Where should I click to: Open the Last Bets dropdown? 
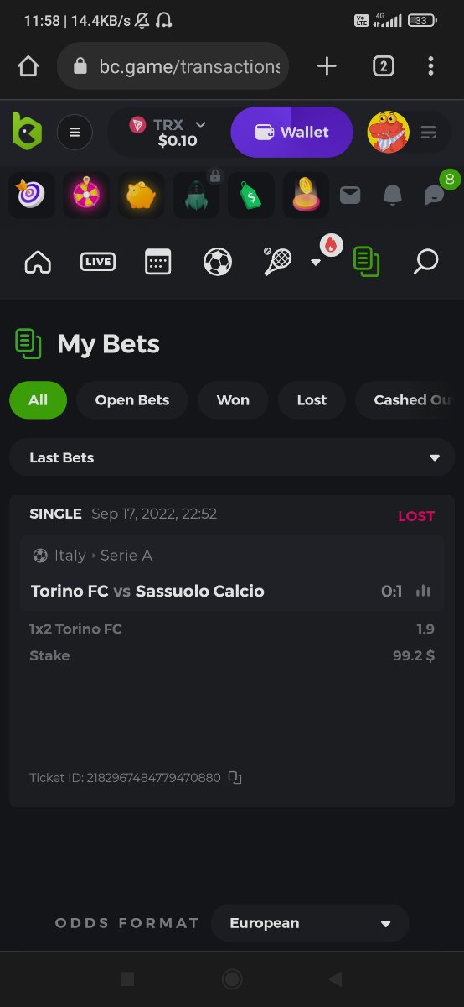[232, 457]
